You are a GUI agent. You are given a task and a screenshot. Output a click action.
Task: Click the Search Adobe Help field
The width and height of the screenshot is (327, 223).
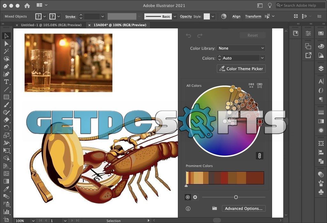[x=301, y=5]
